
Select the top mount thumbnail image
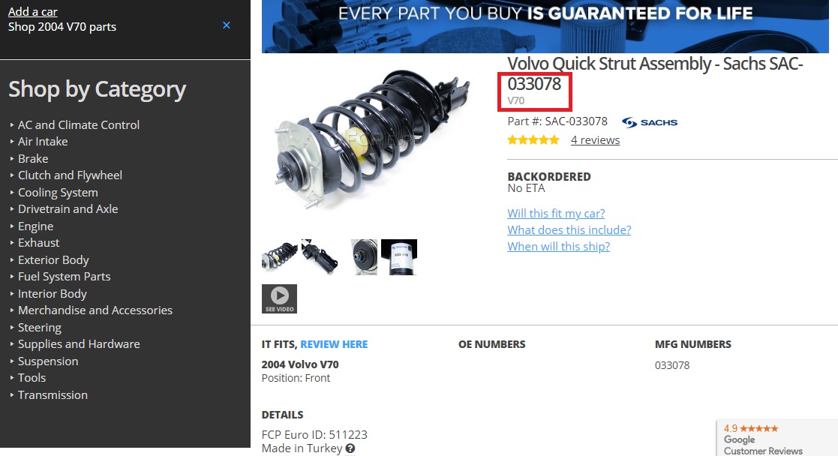[x=364, y=257]
